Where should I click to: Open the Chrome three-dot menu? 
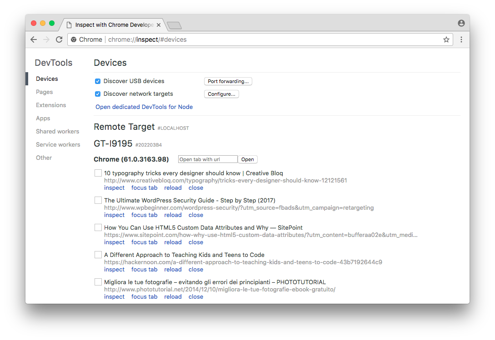(461, 40)
